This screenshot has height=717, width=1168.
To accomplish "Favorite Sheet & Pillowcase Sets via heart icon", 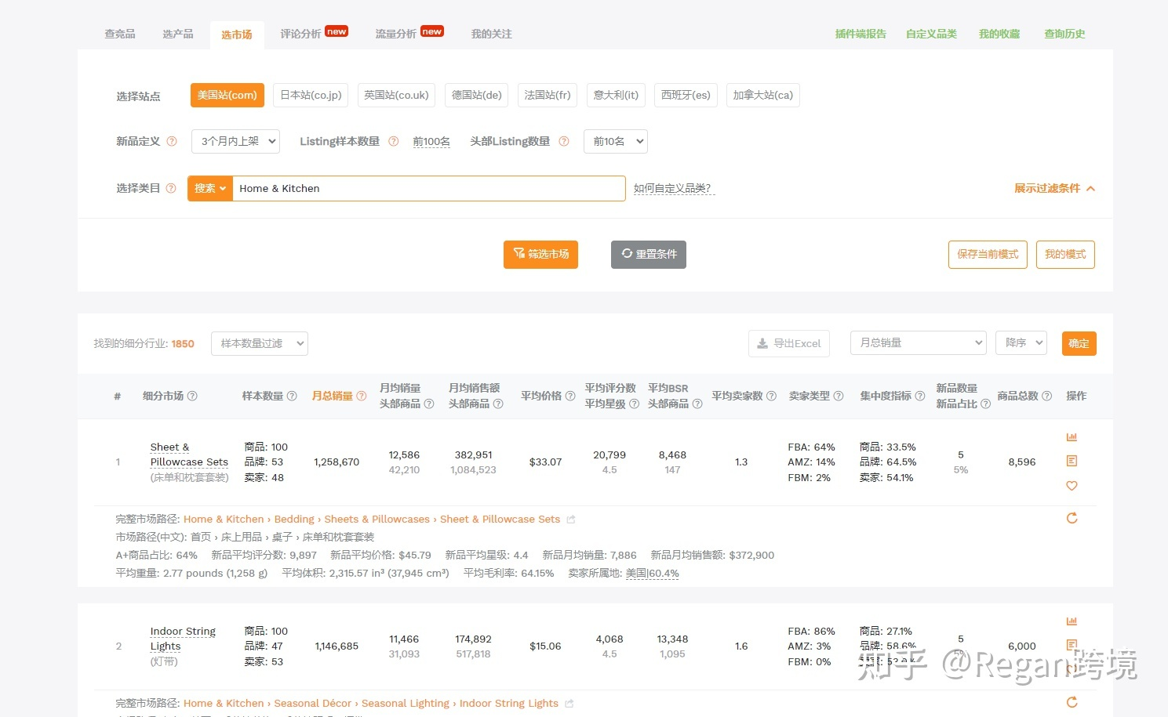I will point(1072,486).
